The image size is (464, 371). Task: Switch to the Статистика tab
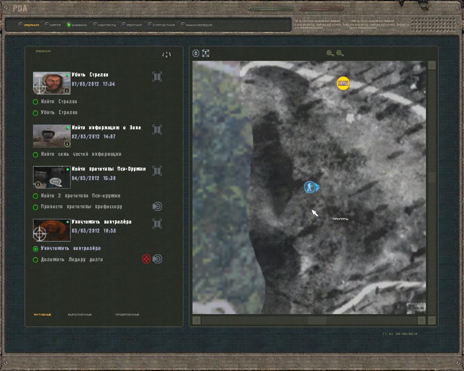click(161, 25)
